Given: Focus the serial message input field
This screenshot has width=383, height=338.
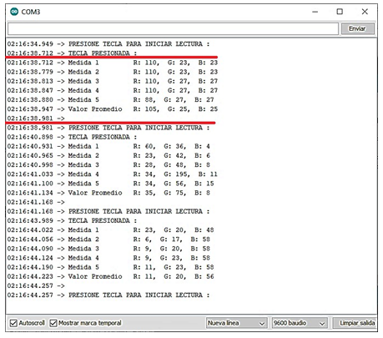Looking at the screenshot, I should click(173, 28).
